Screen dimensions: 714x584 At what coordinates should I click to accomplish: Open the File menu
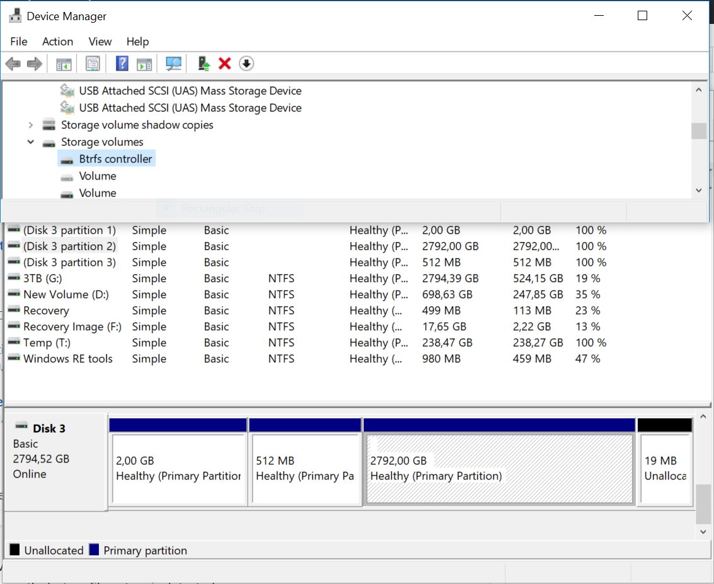point(19,42)
